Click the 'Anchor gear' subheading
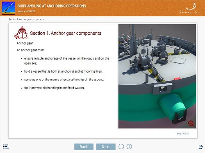 click(25, 43)
